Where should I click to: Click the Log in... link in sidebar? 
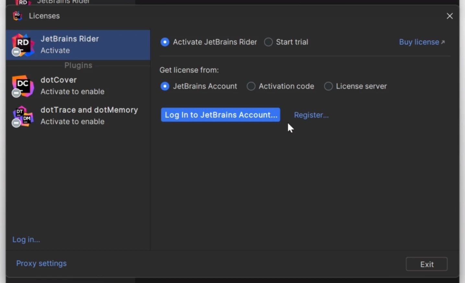point(26,240)
